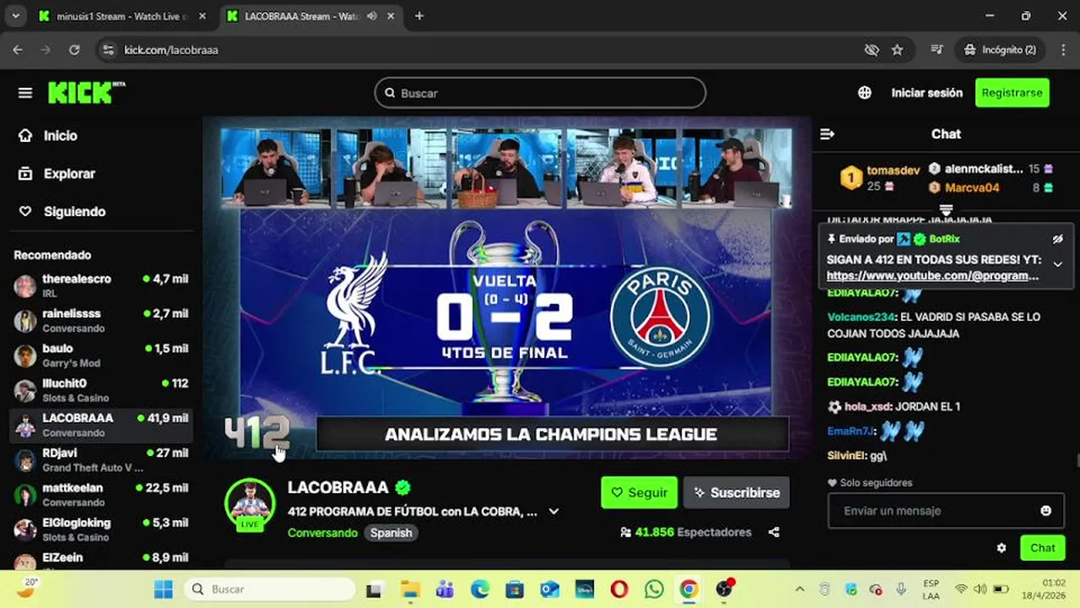
Task: Click the third-party cookies blocked eye icon
Action: click(872, 50)
